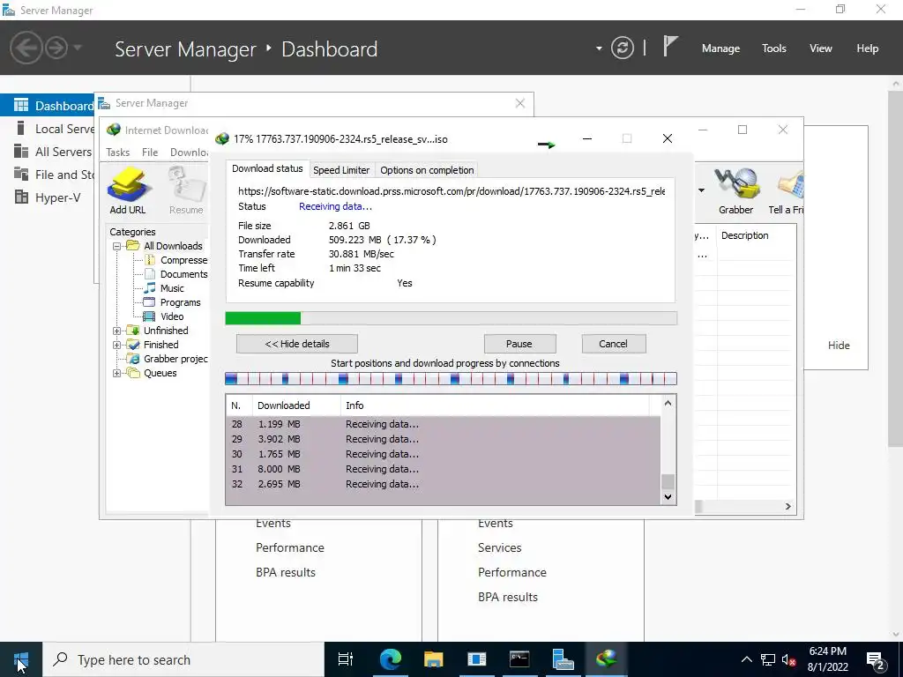903x677 pixels.
Task: Select the Video category
Action: 172,316
